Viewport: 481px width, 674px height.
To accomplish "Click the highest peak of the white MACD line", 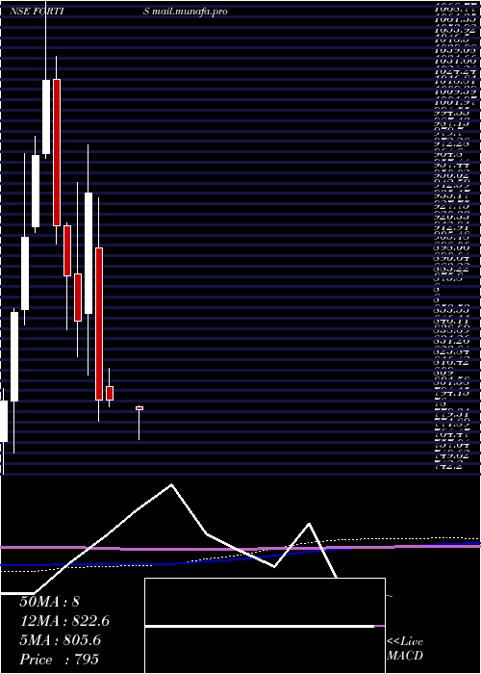I will 171,485.
